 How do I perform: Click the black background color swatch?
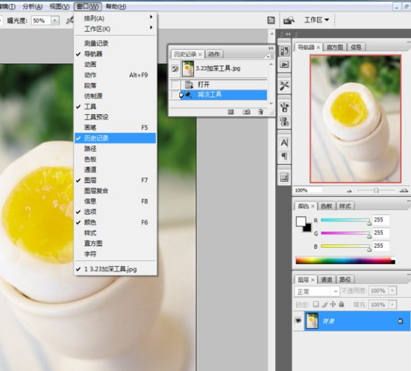click(308, 228)
